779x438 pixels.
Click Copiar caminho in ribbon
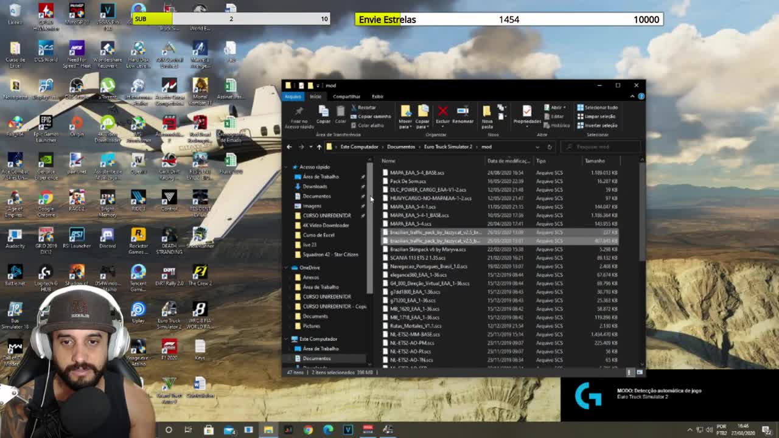[371, 116]
